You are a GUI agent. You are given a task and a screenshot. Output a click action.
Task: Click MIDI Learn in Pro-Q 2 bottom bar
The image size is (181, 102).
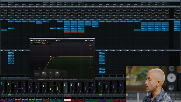point(34,81)
